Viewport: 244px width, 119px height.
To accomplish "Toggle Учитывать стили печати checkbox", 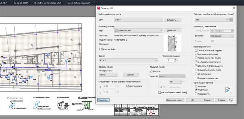I will [x=196, y=62].
